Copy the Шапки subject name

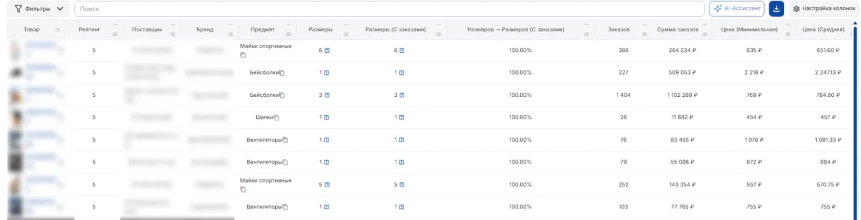point(276,118)
